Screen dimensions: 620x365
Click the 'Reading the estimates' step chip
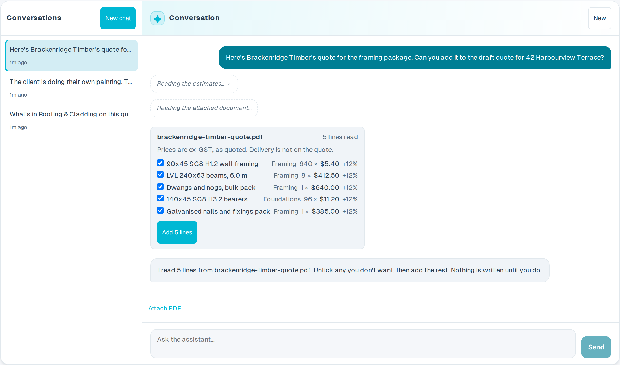194,84
